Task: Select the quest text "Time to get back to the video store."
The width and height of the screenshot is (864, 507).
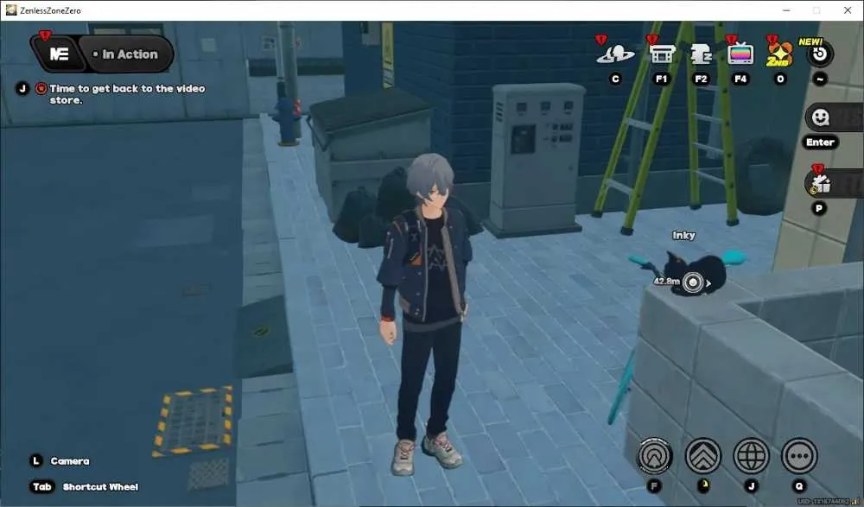Action: [127, 94]
